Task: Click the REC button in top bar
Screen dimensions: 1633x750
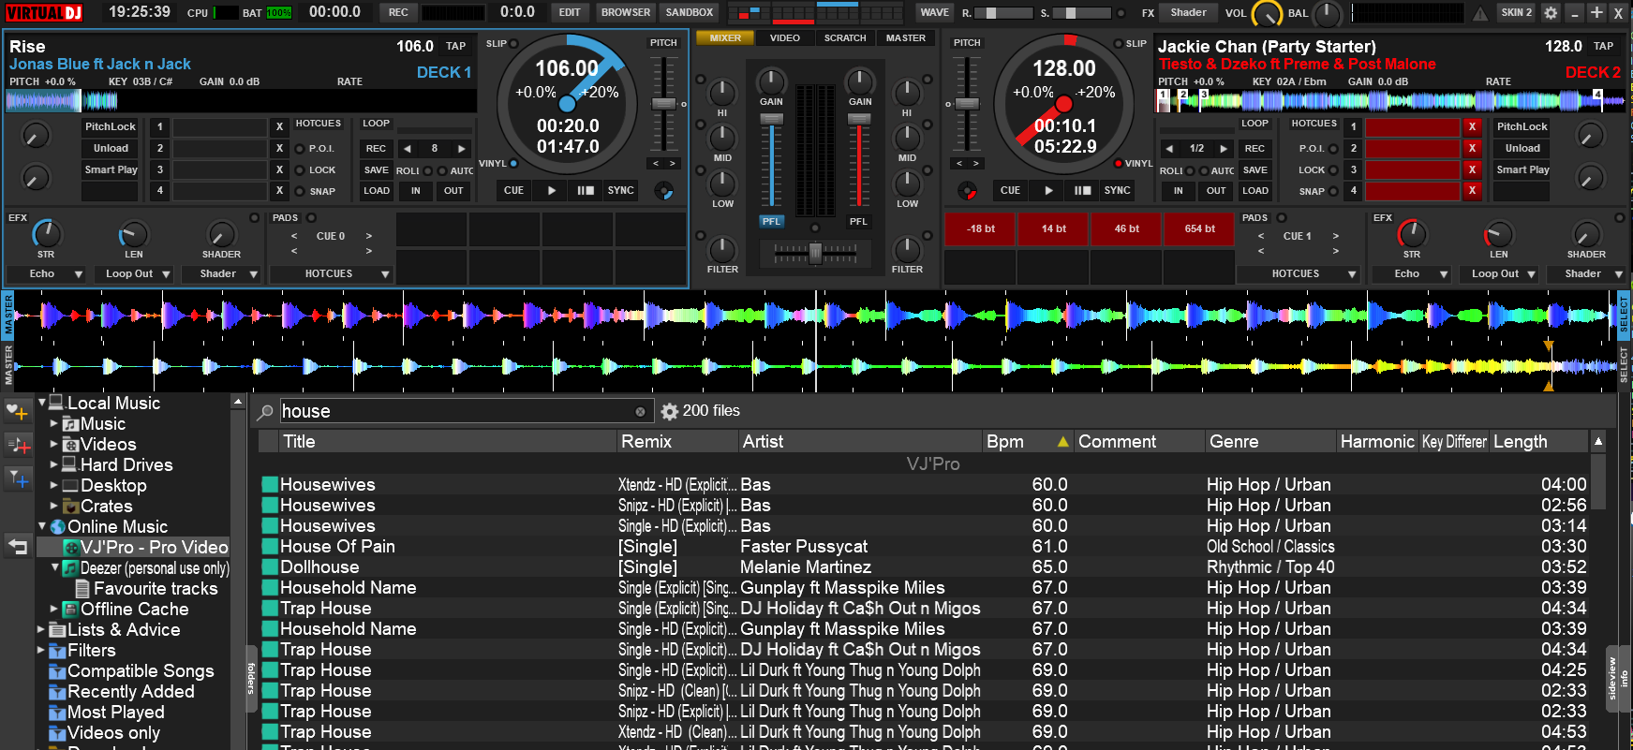Action: coord(398,12)
